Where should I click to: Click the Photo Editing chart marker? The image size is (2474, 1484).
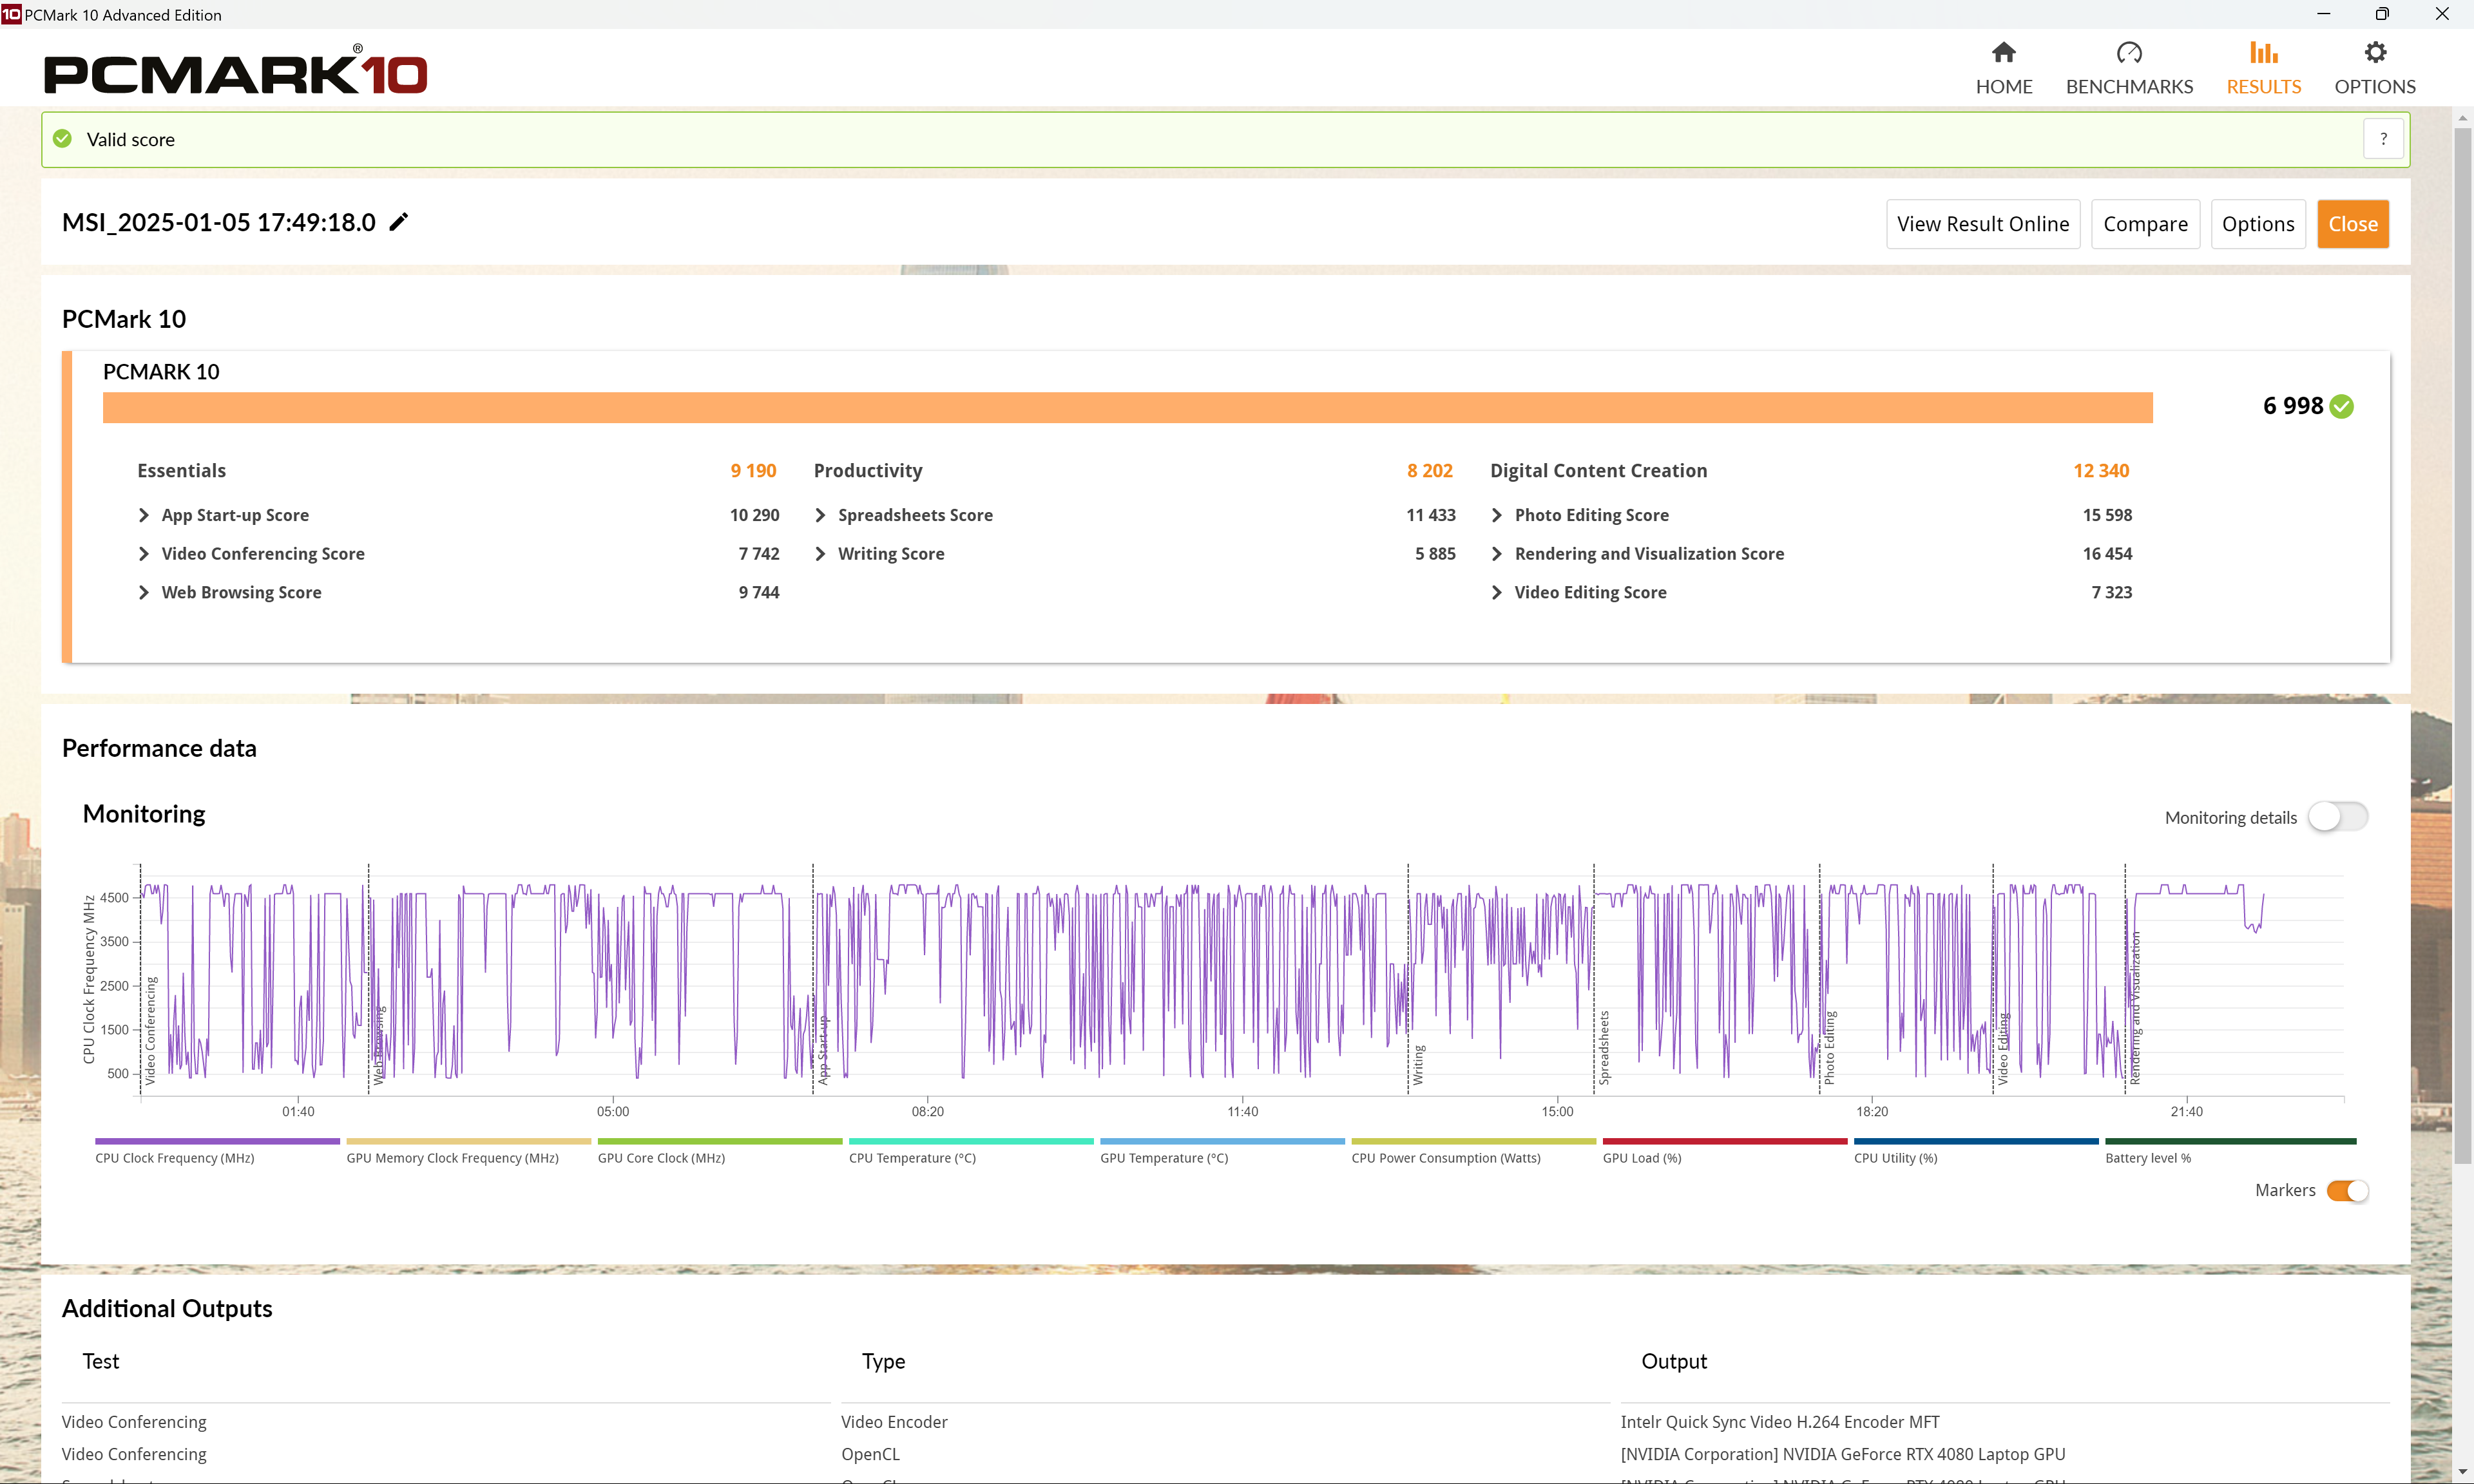click(x=1830, y=1048)
